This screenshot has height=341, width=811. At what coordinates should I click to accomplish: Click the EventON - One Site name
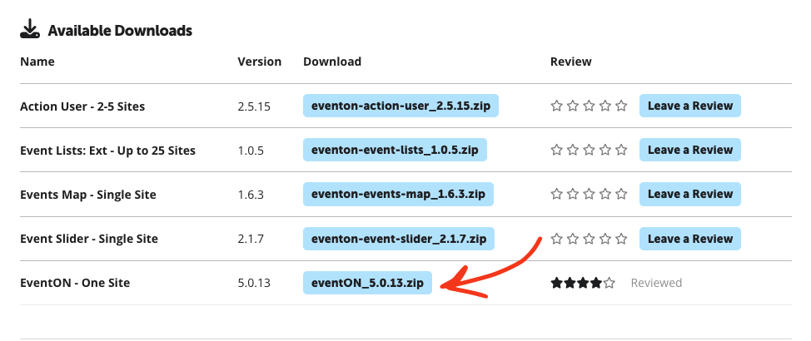click(75, 283)
